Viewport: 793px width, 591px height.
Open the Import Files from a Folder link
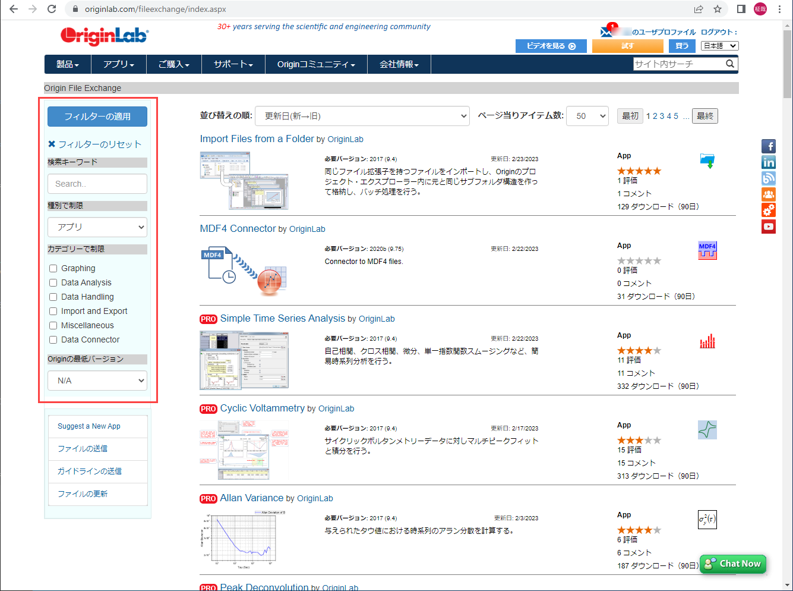pos(257,139)
